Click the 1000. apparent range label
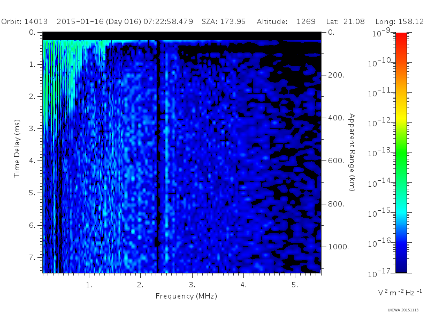Screen dimensions: 428x321 point(338,247)
